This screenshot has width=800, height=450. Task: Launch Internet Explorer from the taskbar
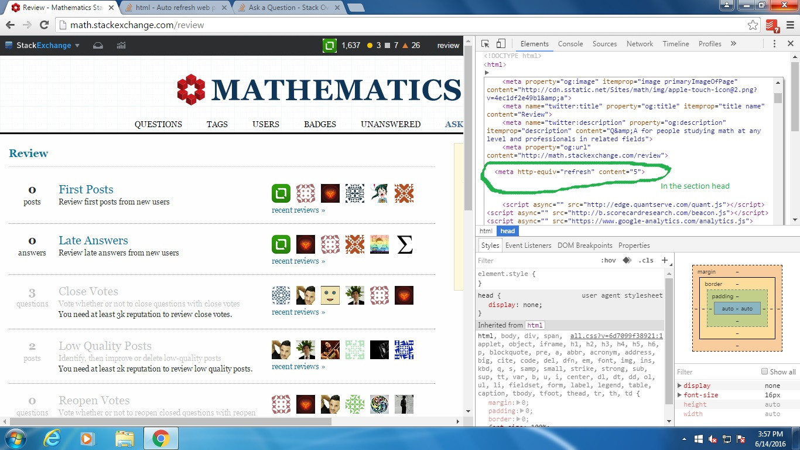point(53,438)
